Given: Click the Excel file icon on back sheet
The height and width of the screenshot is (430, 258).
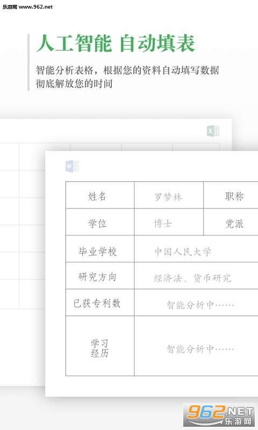Looking at the screenshot, I should click(213, 131).
